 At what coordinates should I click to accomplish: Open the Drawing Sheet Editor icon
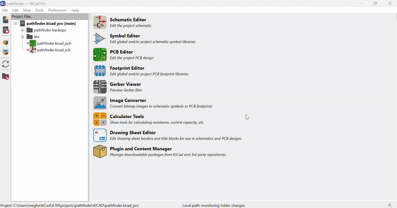pos(100,135)
